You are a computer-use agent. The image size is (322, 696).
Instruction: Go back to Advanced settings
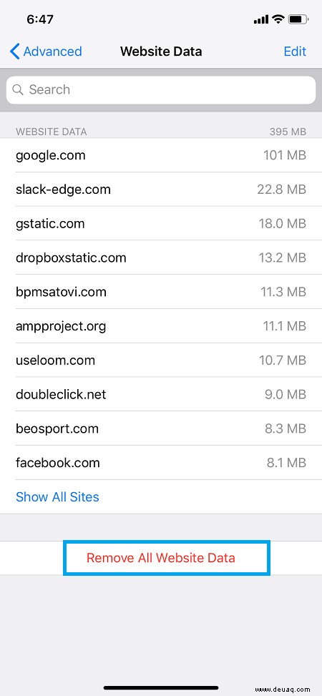(x=46, y=52)
